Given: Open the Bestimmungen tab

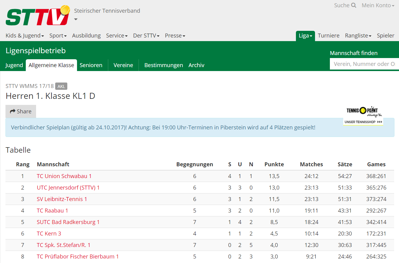Looking at the screenshot, I should coord(164,65).
